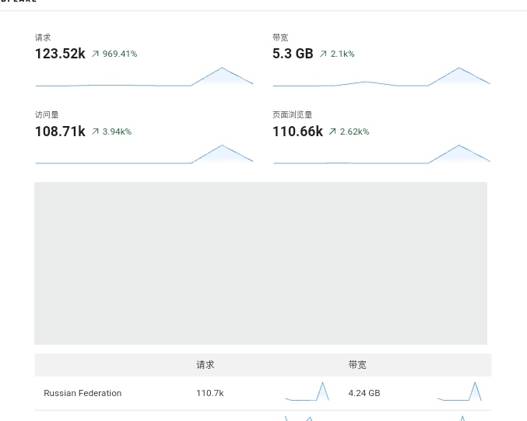Screen dimensions: 527x421
Task: Select the 110.66k page views value
Action: [297, 132]
